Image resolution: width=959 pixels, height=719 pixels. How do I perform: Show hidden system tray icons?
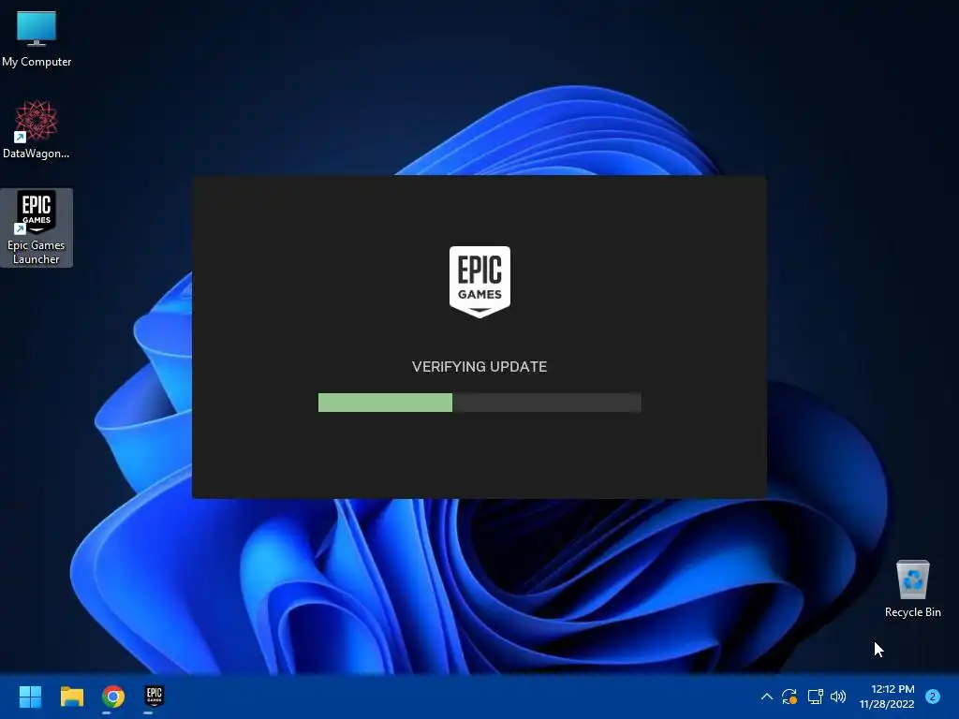pos(766,697)
